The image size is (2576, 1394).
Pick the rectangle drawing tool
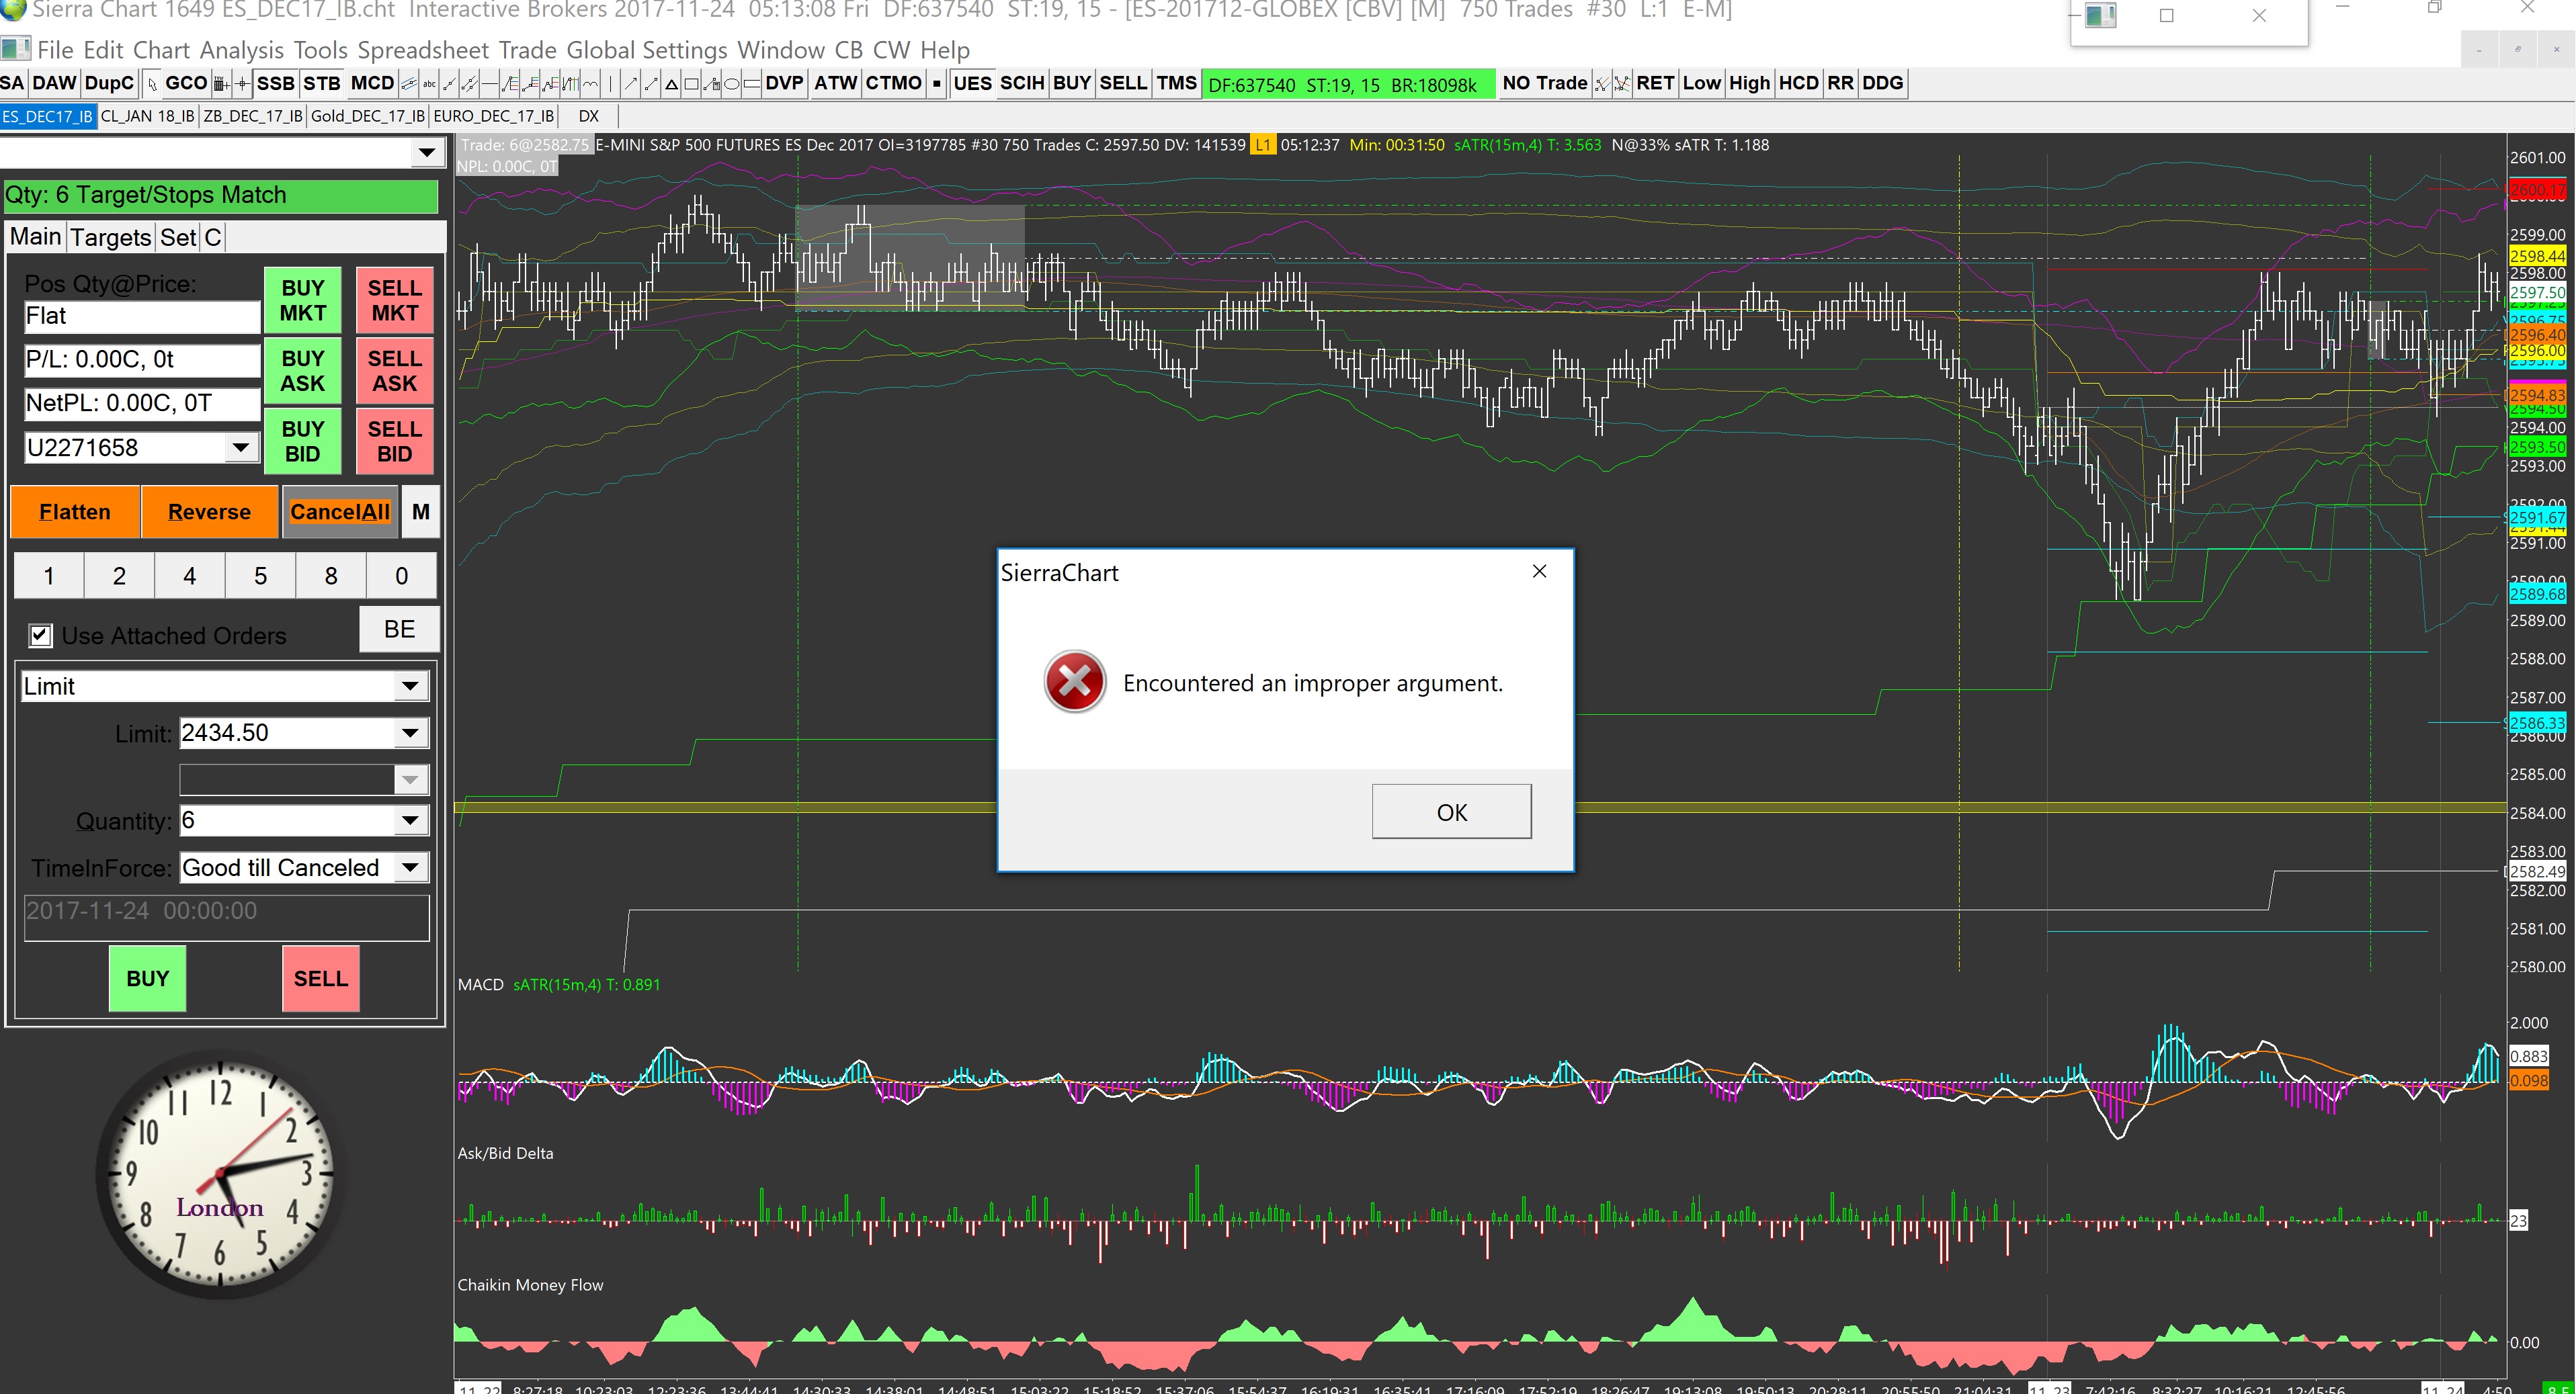point(692,84)
